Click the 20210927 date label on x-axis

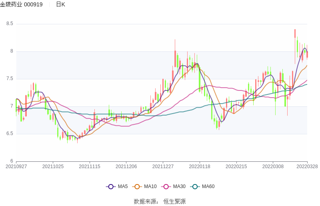pos(16,167)
